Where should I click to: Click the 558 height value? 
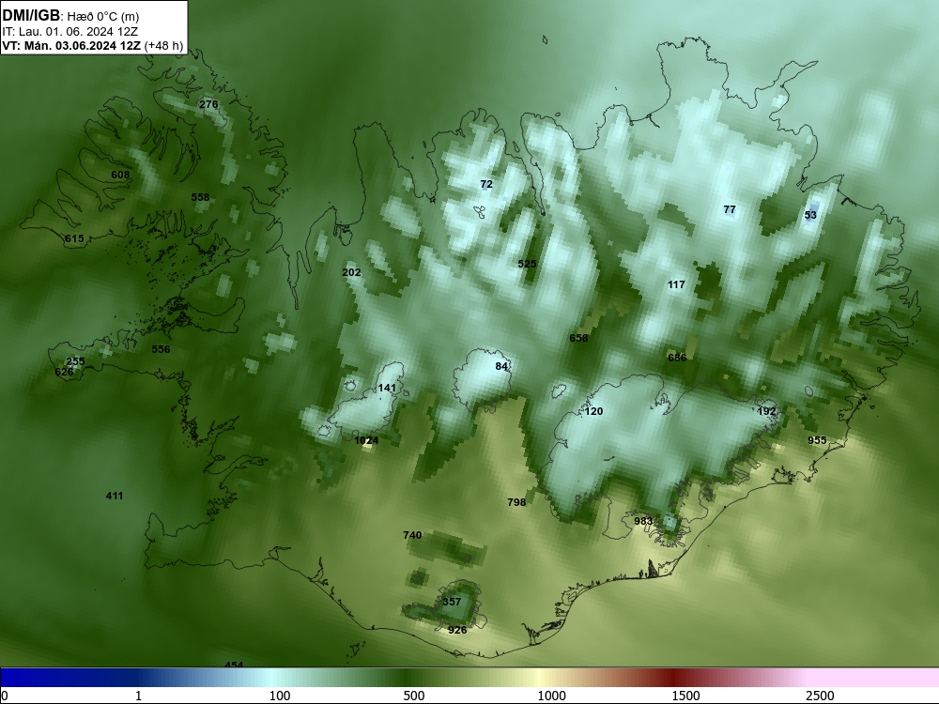click(x=200, y=197)
